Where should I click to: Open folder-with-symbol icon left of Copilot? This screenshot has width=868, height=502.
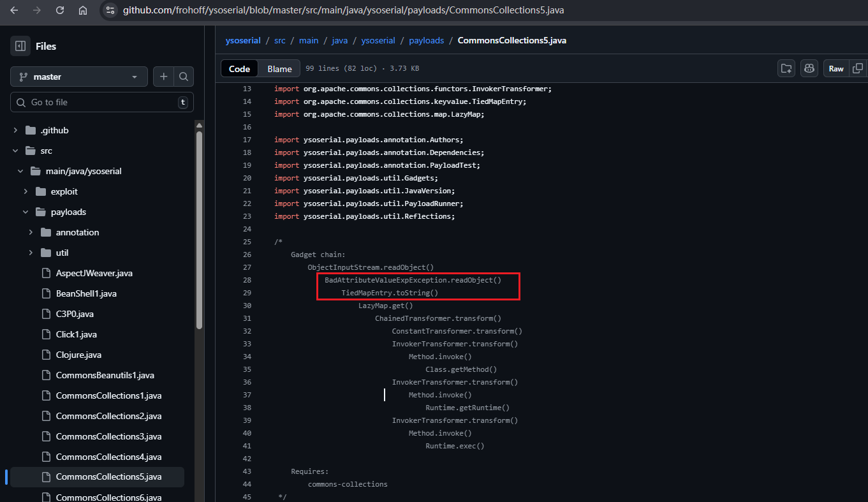pyautogui.click(x=786, y=69)
